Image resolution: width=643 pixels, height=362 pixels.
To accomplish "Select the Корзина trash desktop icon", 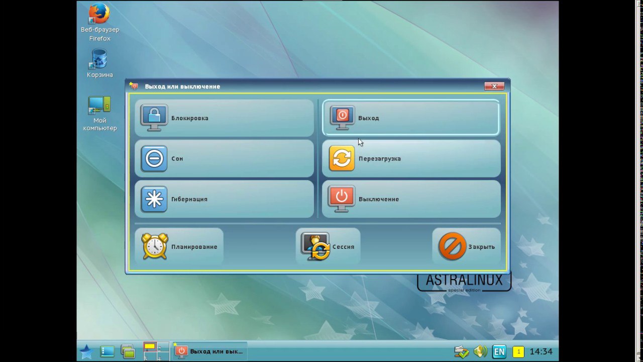I will click(99, 64).
